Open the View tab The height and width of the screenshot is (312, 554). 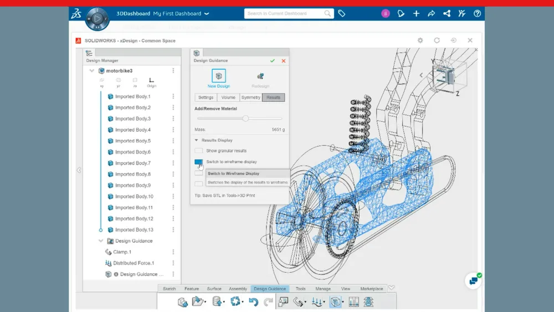[x=346, y=289]
